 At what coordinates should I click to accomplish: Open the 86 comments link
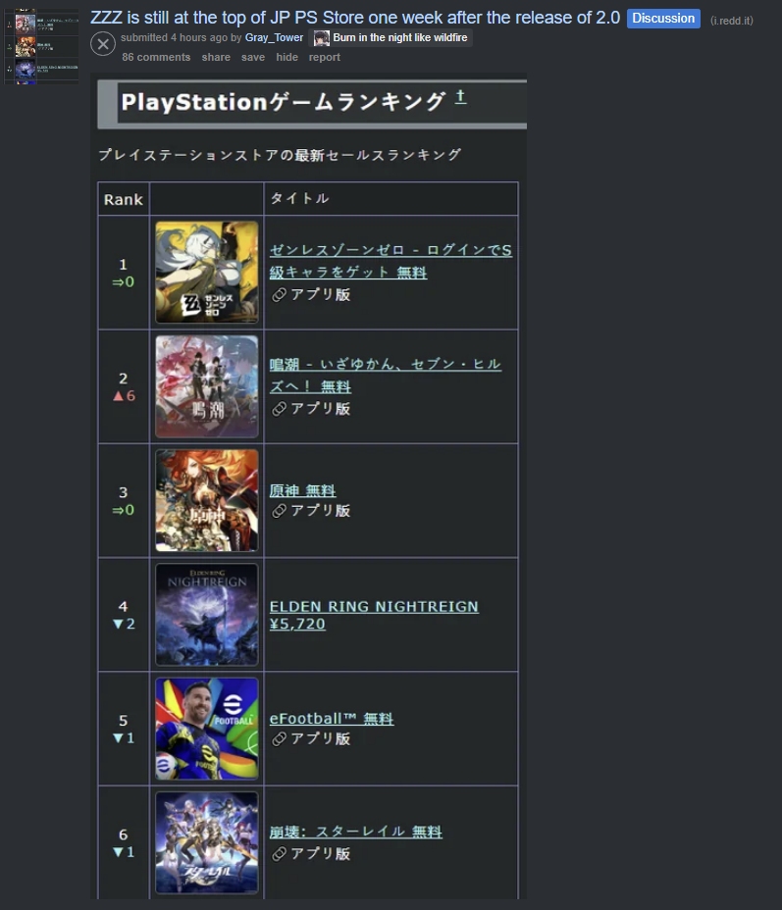coord(156,58)
